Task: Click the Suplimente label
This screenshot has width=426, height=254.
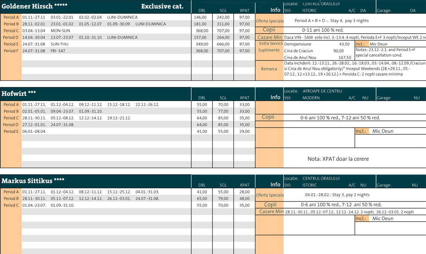Action: (x=269, y=50)
